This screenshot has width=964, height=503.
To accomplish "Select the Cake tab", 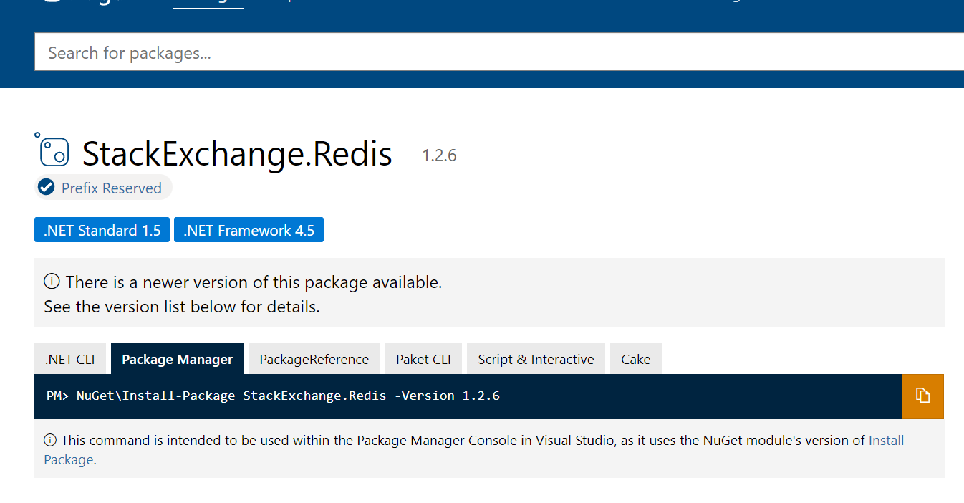I will pyautogui.click(x=636, y=359).
